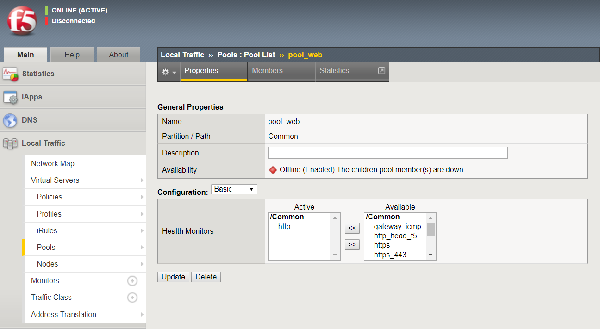Select http in the Active monitors list
Screen dimensions: 600x329
[284, 227]
